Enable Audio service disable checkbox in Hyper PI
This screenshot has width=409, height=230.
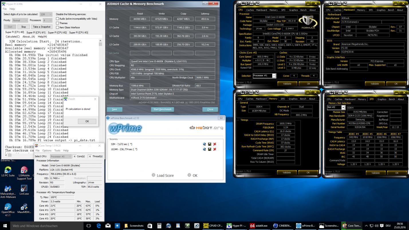pos(58,19)
